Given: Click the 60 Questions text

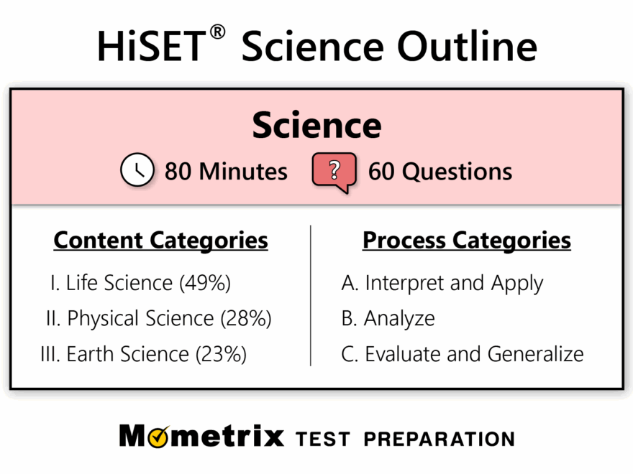Looking at the screenshot, I should (440, 172).
